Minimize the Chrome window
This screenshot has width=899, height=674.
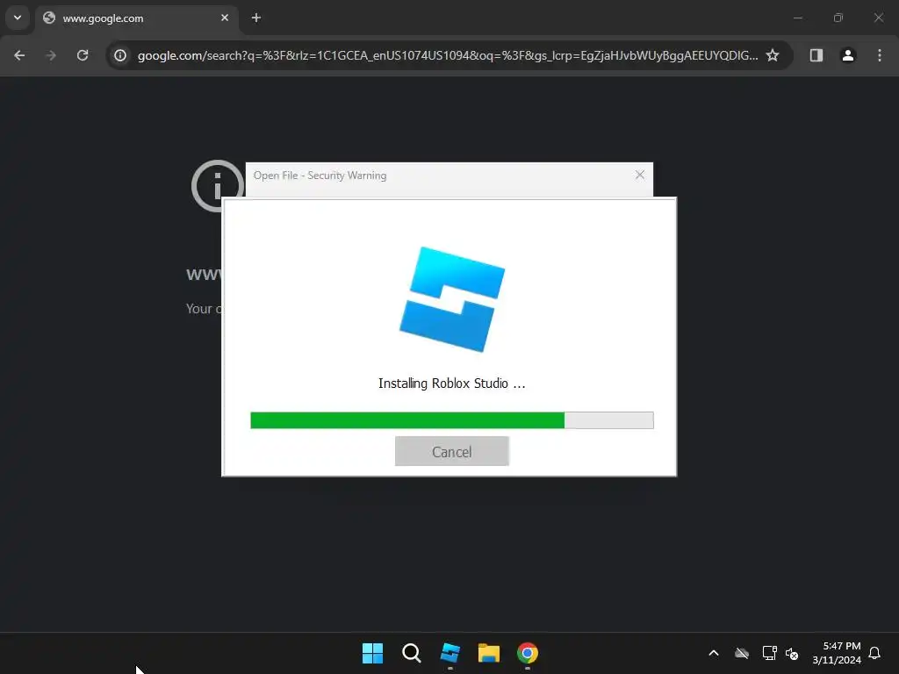797,18
